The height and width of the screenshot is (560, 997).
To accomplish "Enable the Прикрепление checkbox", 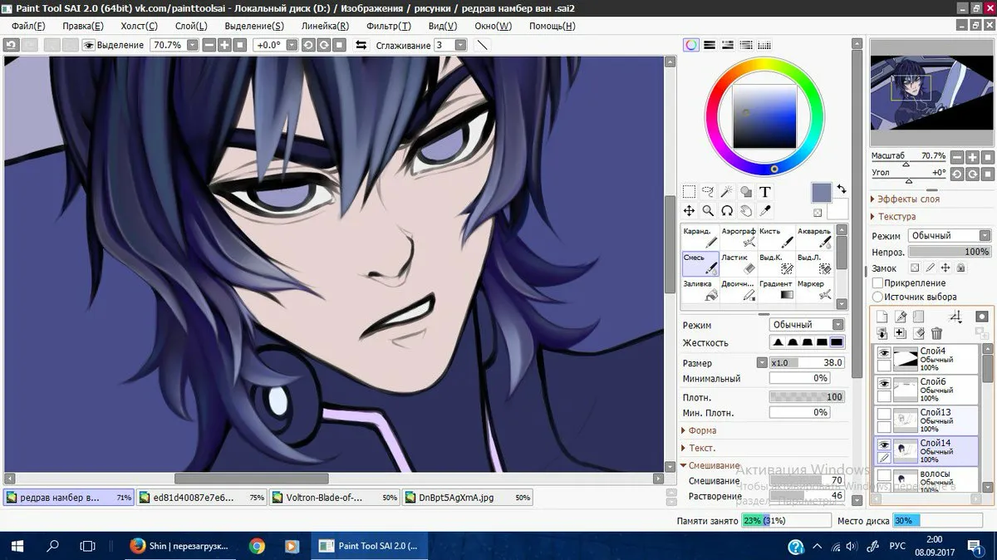I will 877,283.
